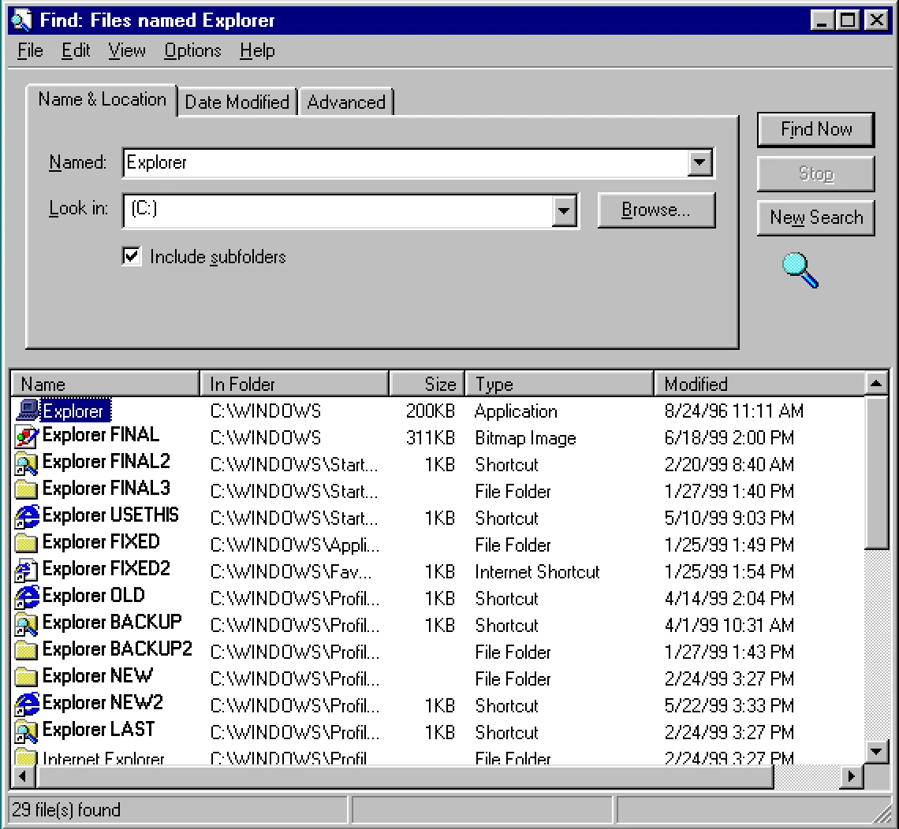Sort results by Name column header
Screen dimensions: 899x829
pos(106,384)
